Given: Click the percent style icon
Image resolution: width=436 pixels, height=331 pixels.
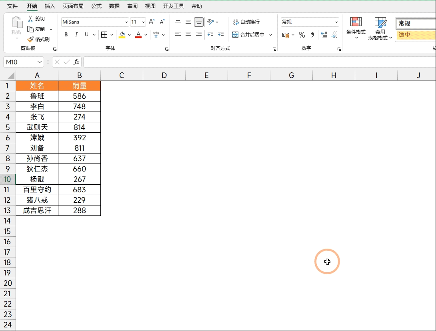Looking at the screenshot, I should (302, 35).
